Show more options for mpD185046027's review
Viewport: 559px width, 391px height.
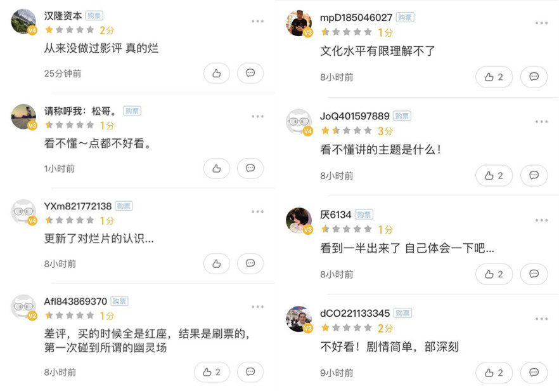pyautogui.click(x=541, y=23)
